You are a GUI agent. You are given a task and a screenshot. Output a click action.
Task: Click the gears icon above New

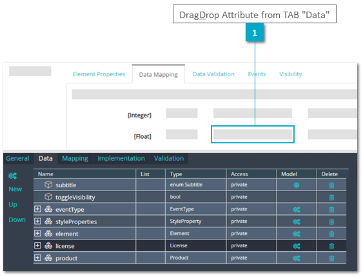point(12,176)
